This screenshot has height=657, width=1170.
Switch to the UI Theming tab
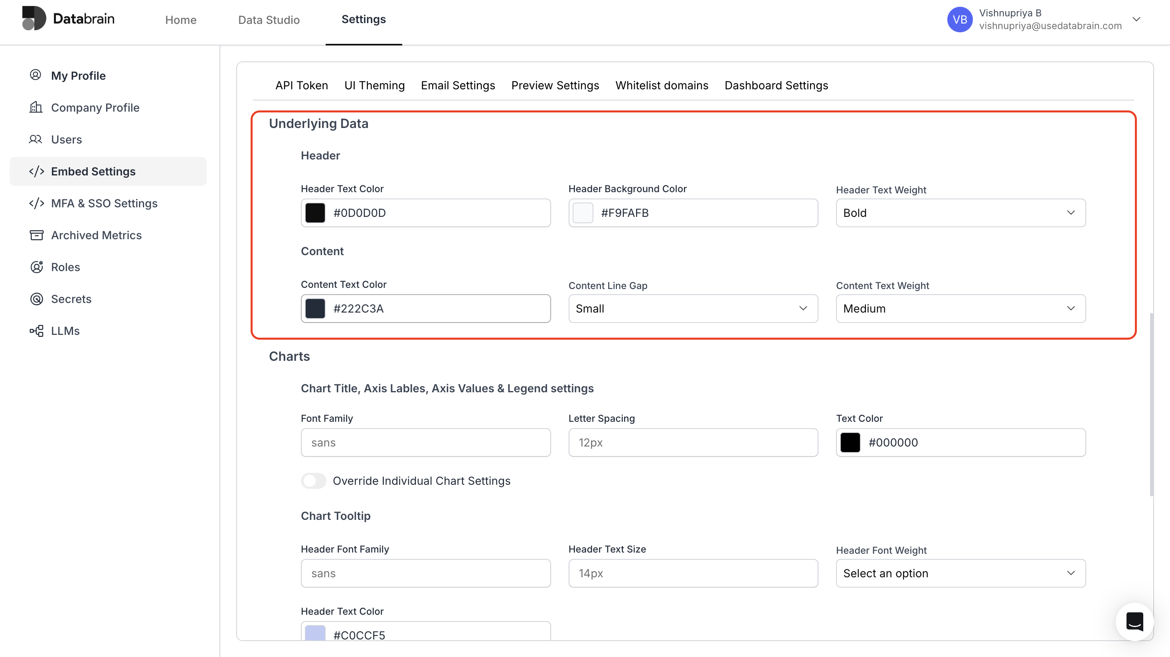(x=374, y=85)
